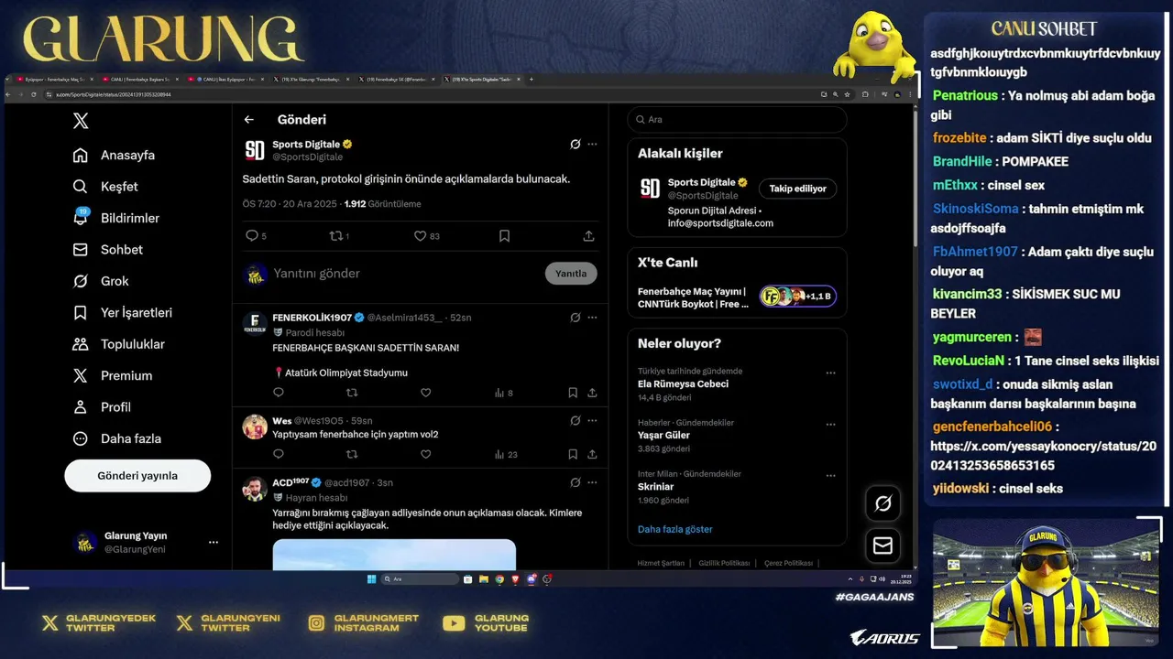Open the Yaşar Güler trend
The height and width of the screenshot is (659, 1173).
663,436
